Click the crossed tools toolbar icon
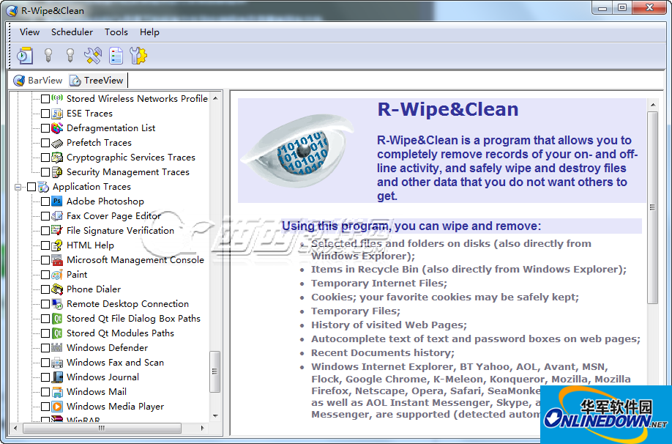Image resolution: width=672 pixels, height=444 pixels. (93, 56)
